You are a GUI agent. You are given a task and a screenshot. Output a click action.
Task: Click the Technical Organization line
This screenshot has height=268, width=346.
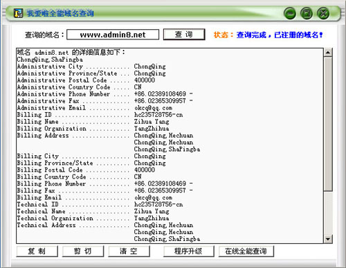pos(93,218)
